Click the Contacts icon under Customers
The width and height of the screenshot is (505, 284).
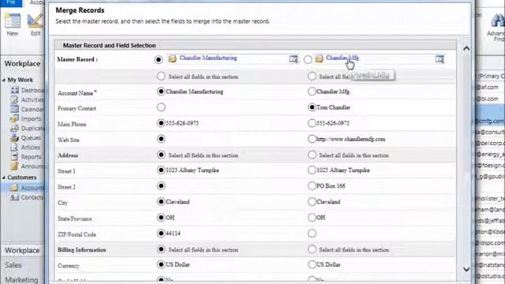pos(14,197)
